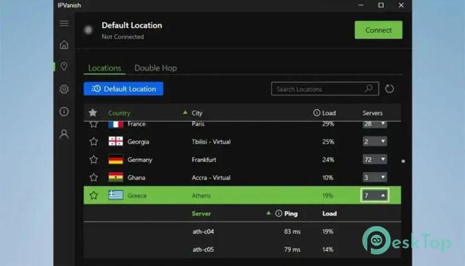Favorite the Ghana location star

(x=94, y=178)
